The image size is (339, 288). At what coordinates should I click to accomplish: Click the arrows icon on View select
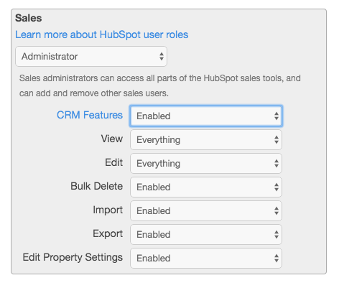tap(277, 139)
